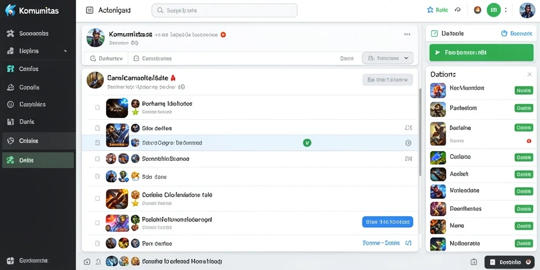
Task: Open the Dorlertev dropdown filter
Action: tap(106, 59)
